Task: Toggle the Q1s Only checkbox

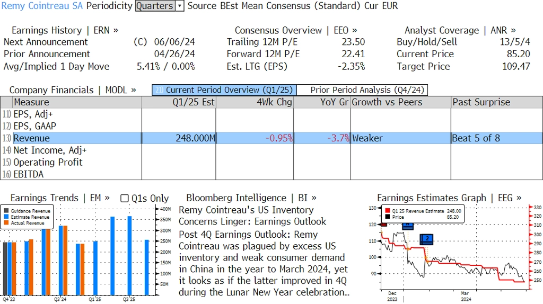Action: coord(124,198)
